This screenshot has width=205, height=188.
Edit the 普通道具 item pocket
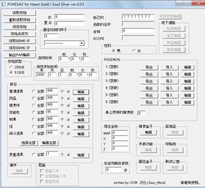[81, 92]
